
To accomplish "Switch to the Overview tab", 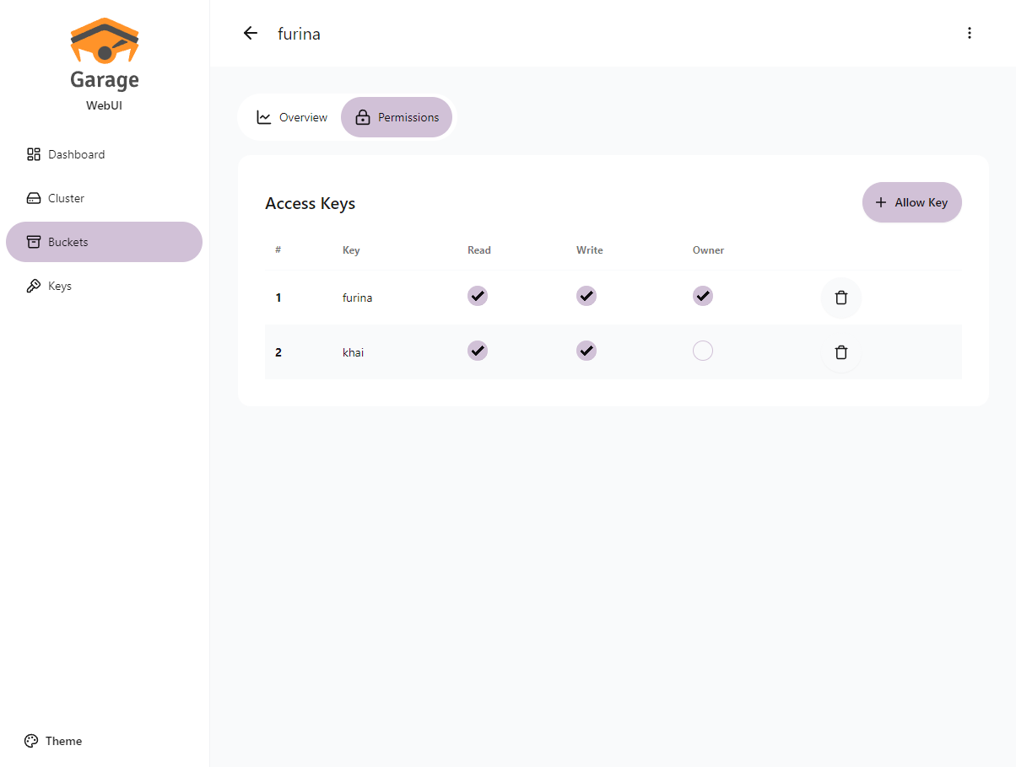I will click(292, 117).
